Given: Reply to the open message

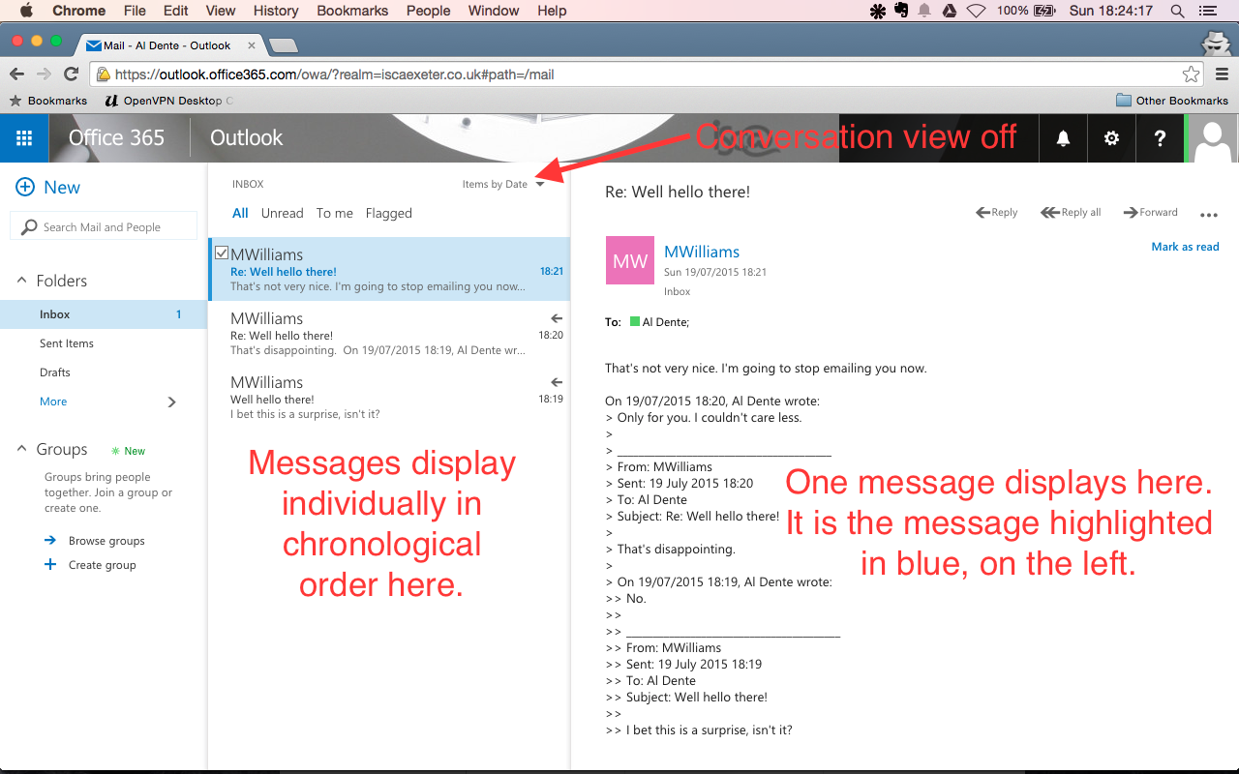Looking at the screenshot, I should point(997,212).
